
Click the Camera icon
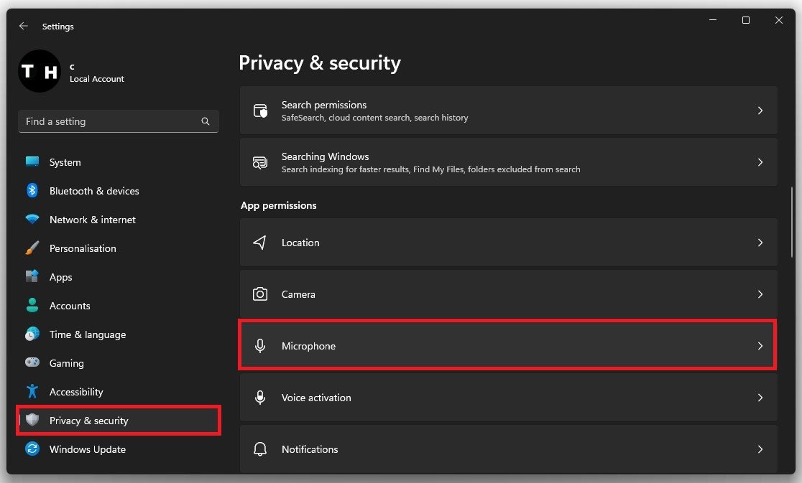(x=260, y=294)
